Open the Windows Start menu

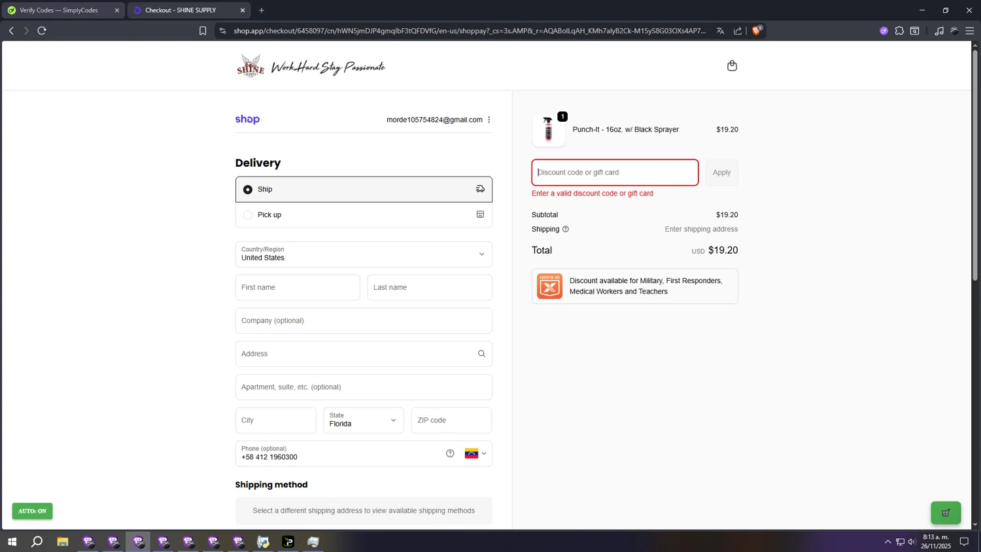coord(12,542)
